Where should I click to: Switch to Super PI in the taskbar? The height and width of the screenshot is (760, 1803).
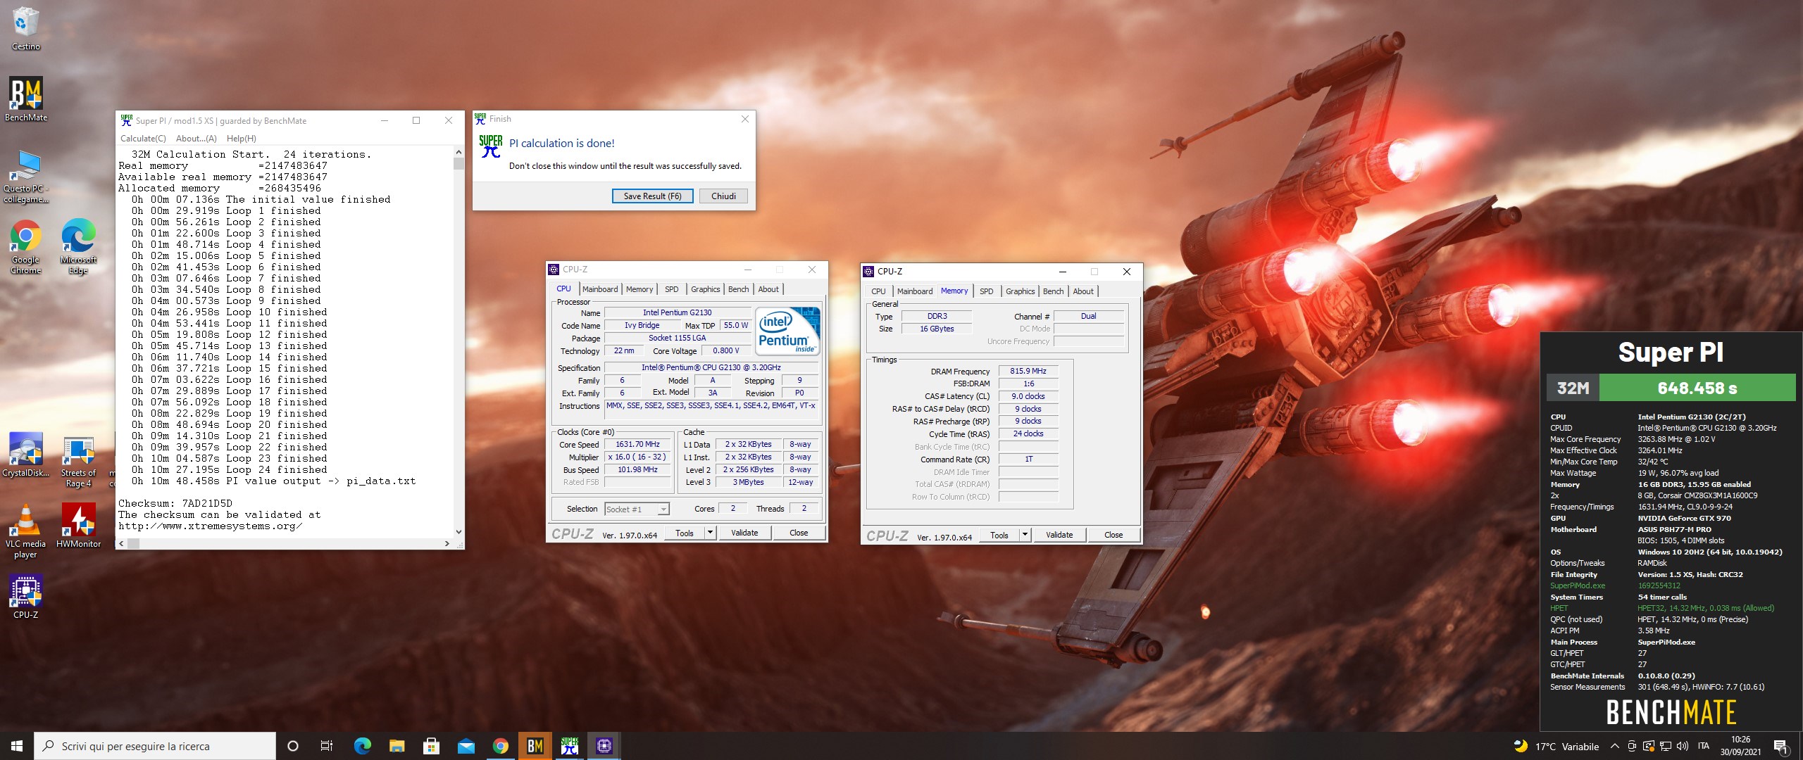[x=569, y=746]
